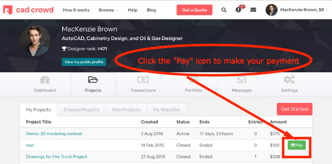This screenshot has height=164, width=332.
Task: Click the small header avatar photo
Action: coord(271,10)
